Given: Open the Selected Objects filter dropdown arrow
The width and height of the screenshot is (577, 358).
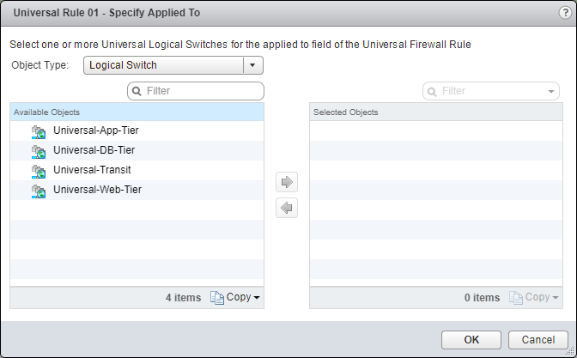Looking at the screenshot, I should click(551, 91).
